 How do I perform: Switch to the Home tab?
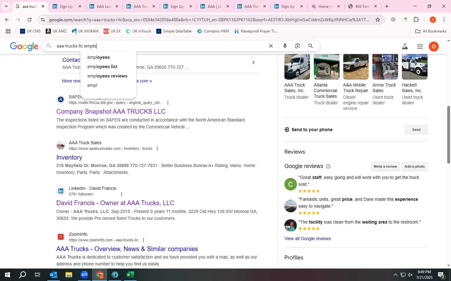coord(326,6)
